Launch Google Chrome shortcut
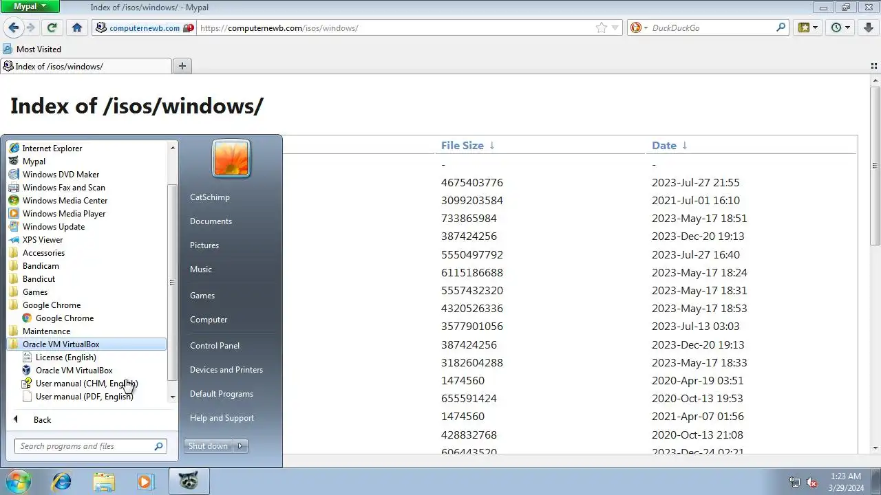 87,318
